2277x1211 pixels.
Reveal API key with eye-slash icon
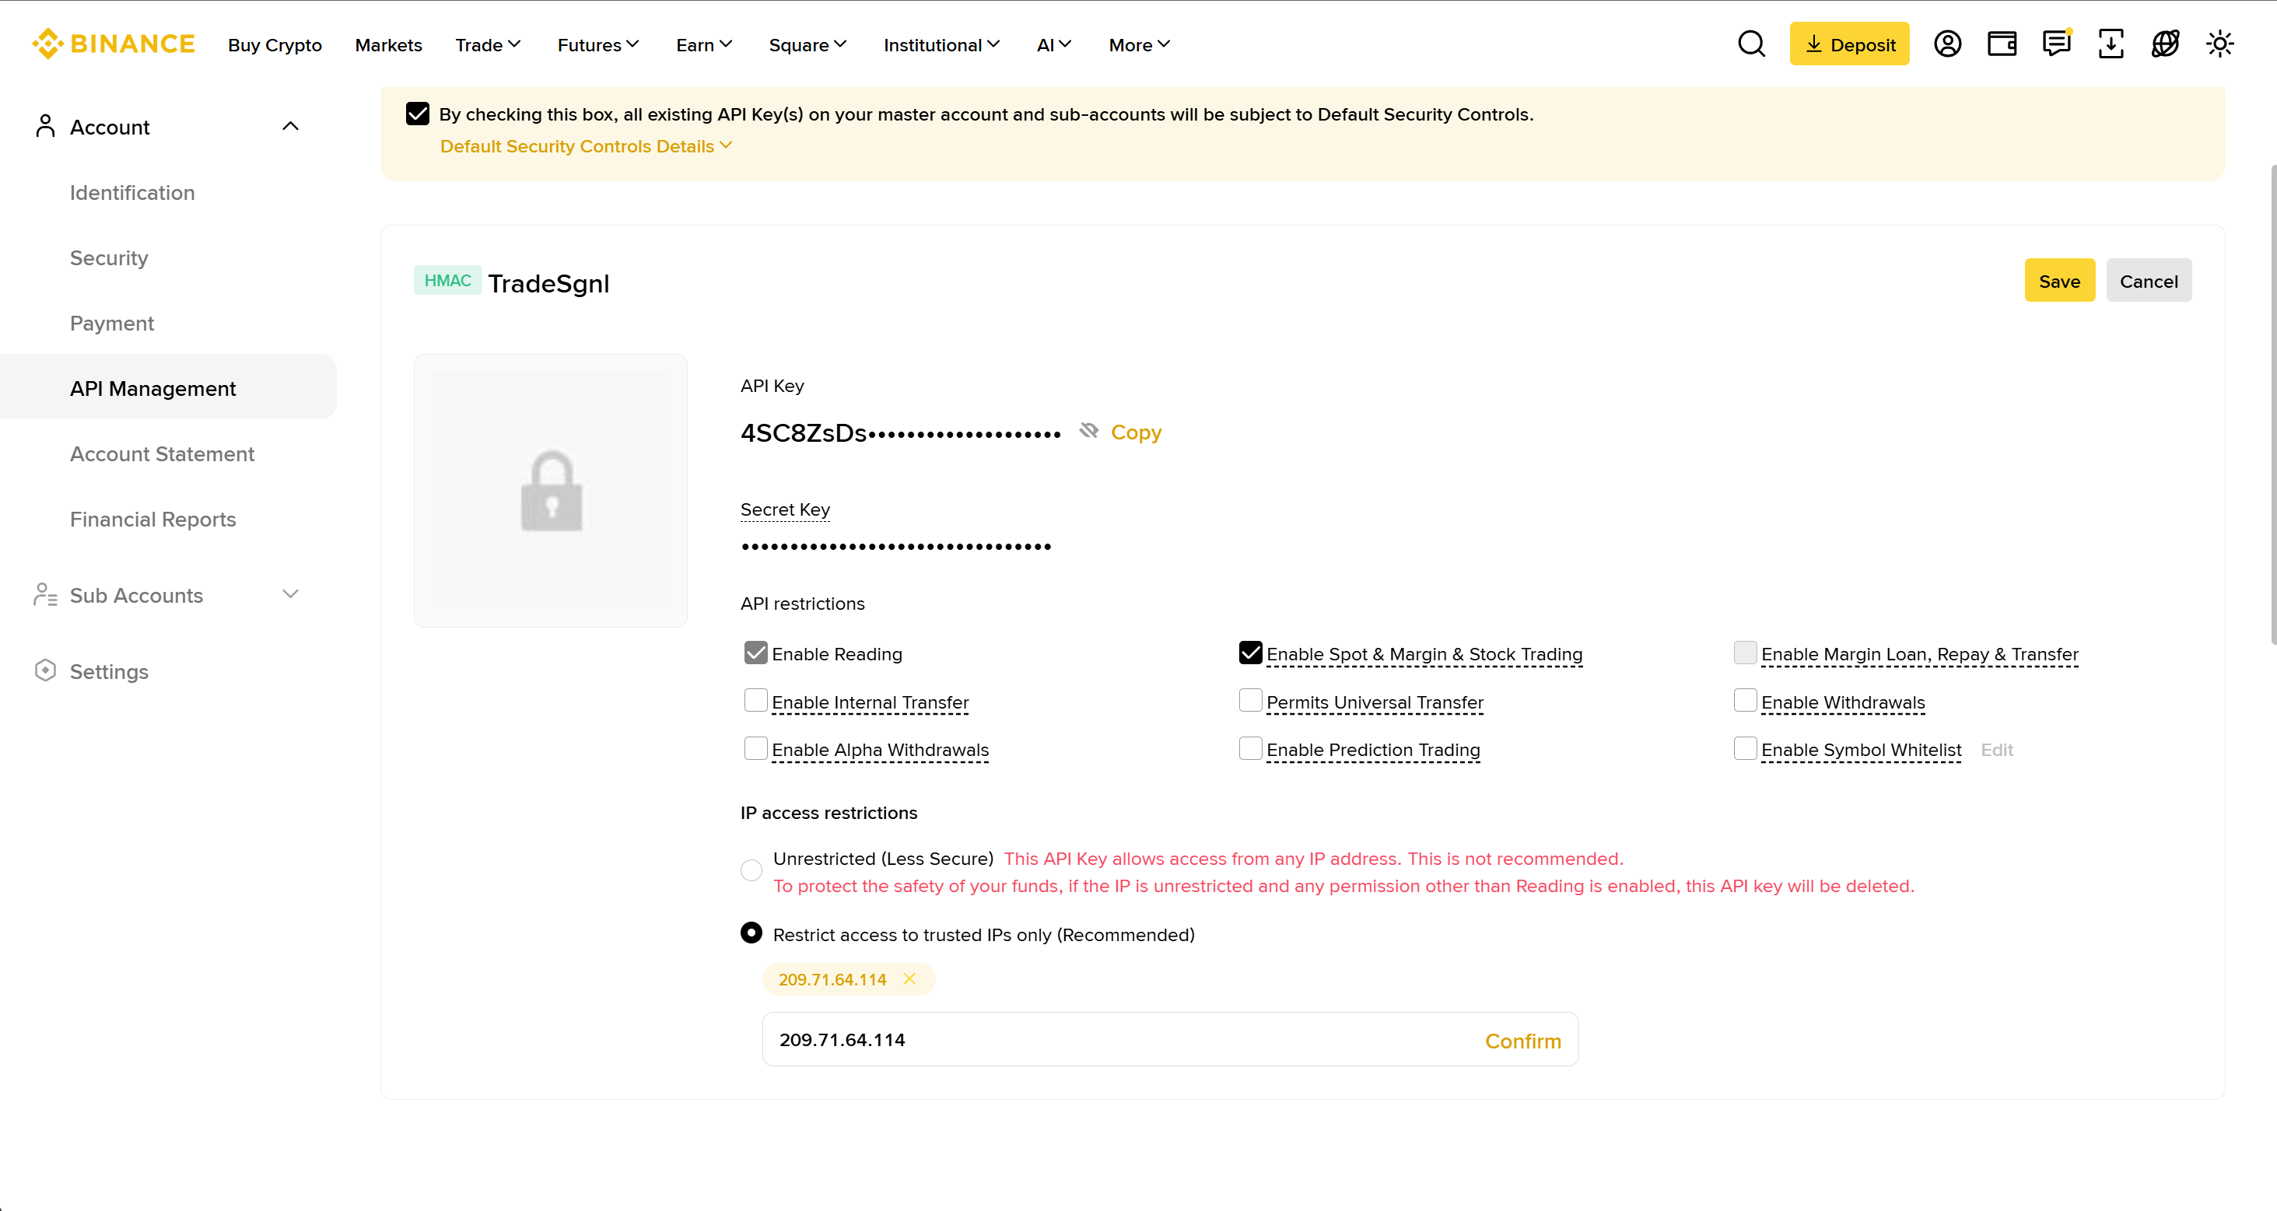click(x=1088, y=430)
